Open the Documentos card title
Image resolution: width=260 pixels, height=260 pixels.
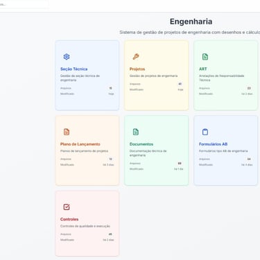[x=141, y=144]
